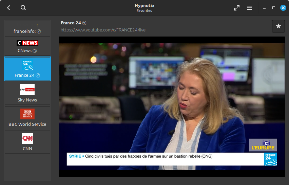Minimize the Hypnotix window

point(264,8)
